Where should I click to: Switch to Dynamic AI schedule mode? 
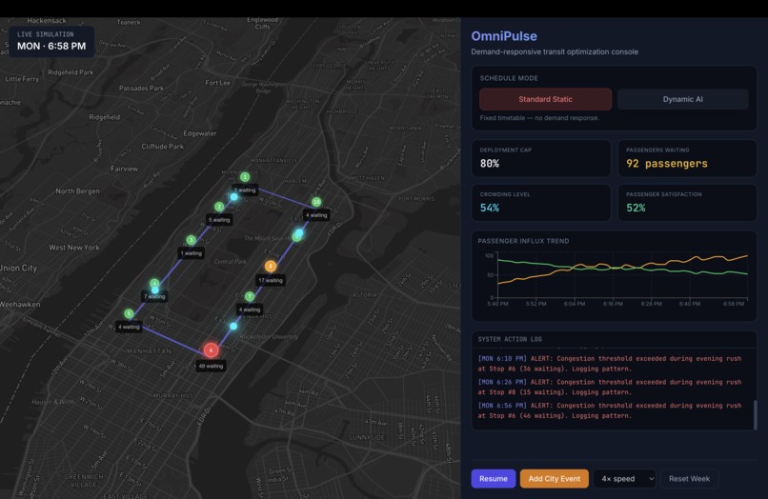683,99
